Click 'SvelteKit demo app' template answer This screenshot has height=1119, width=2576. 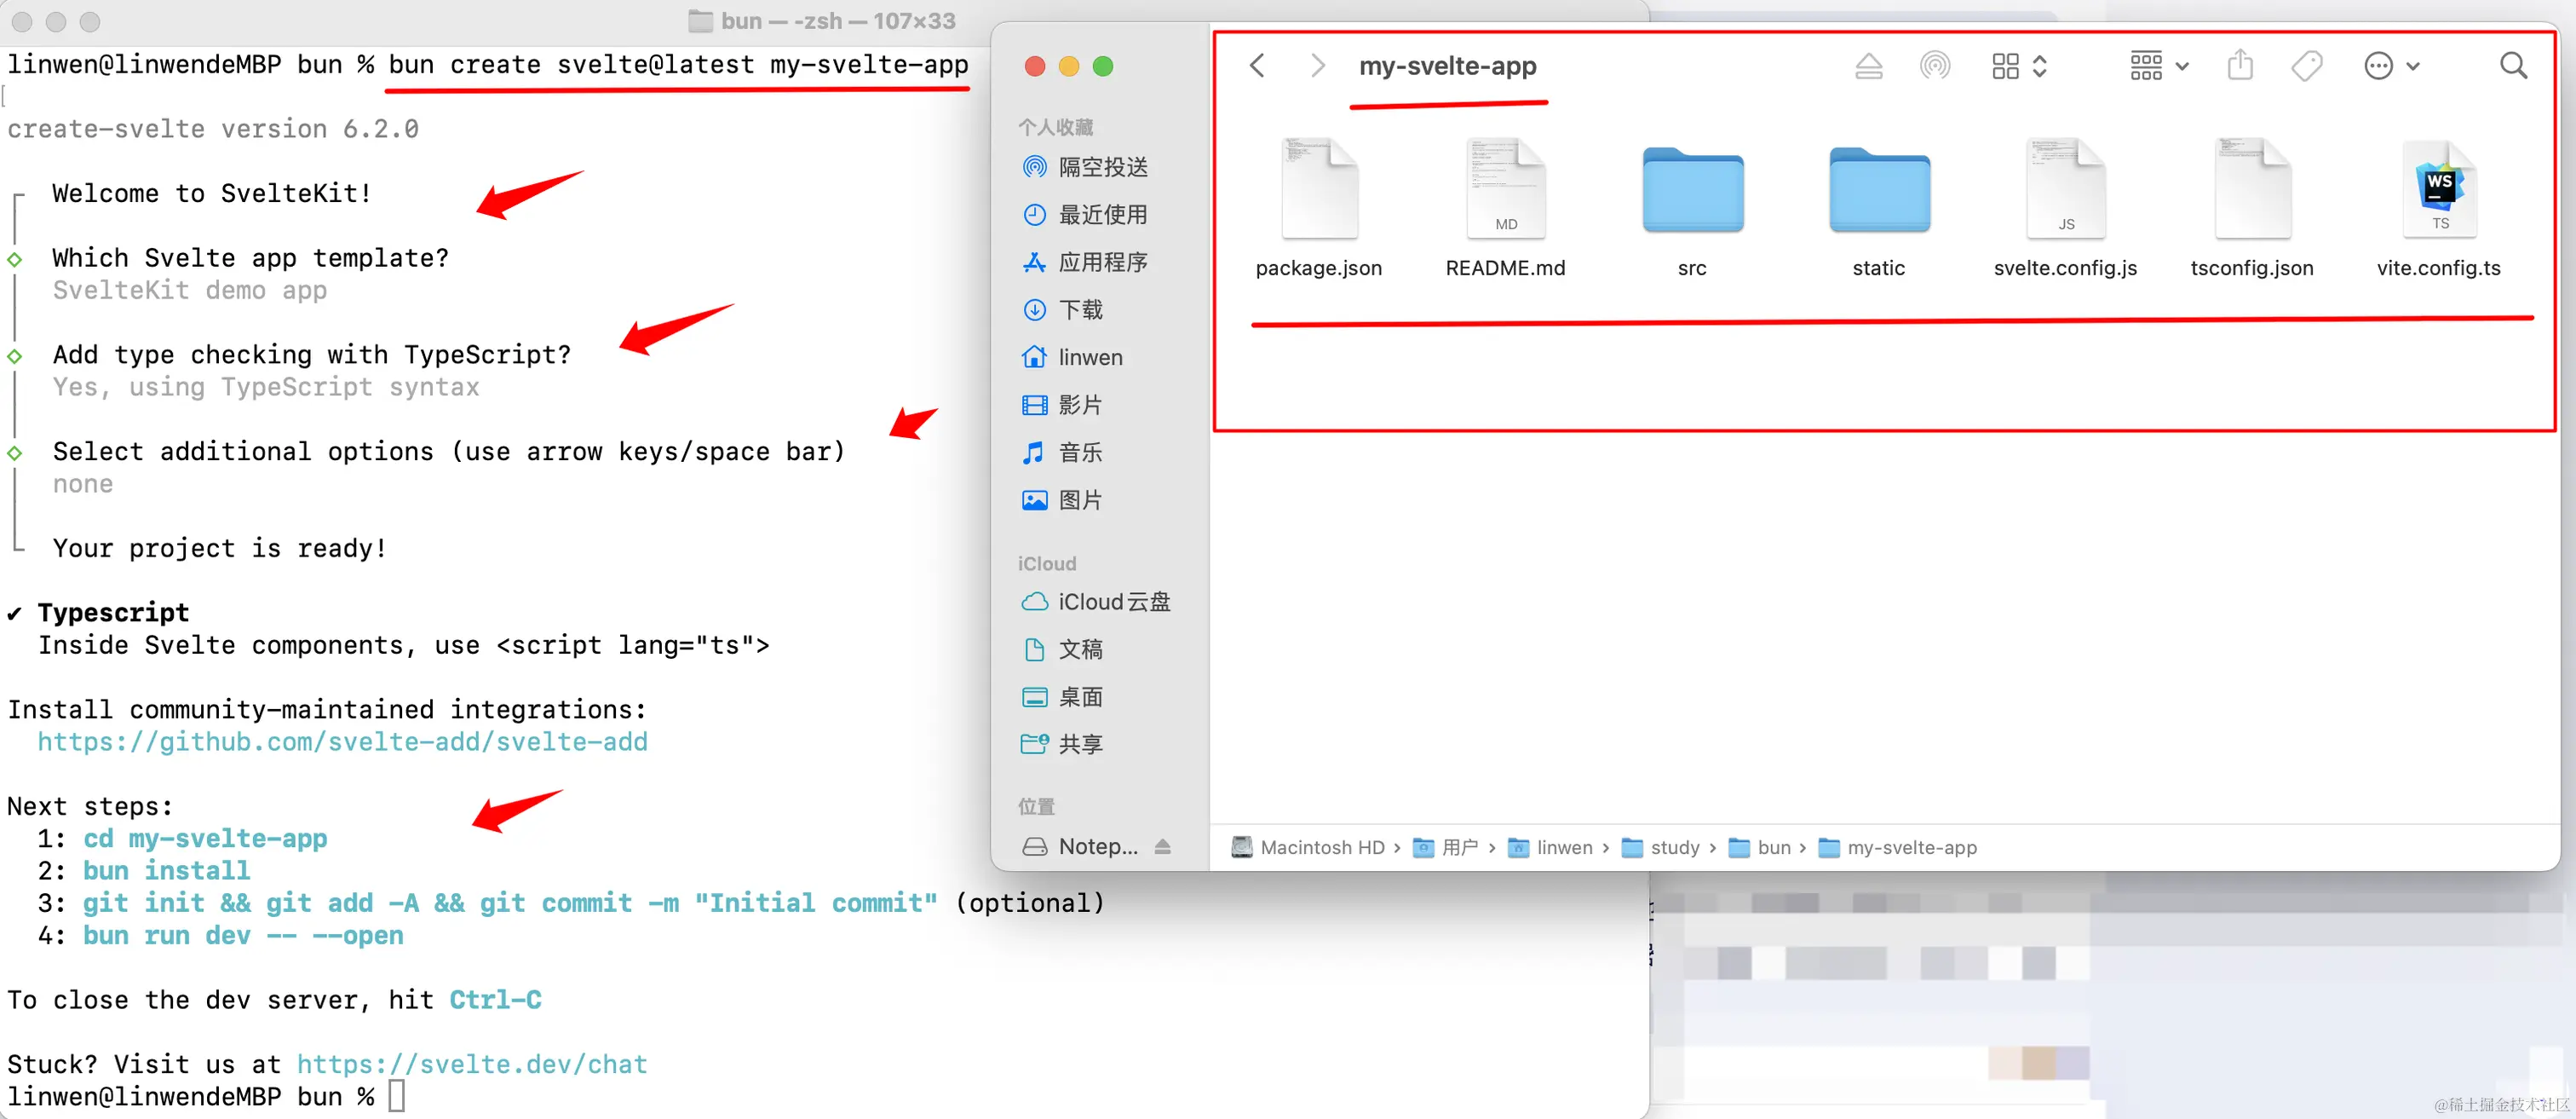pos(190,291)
